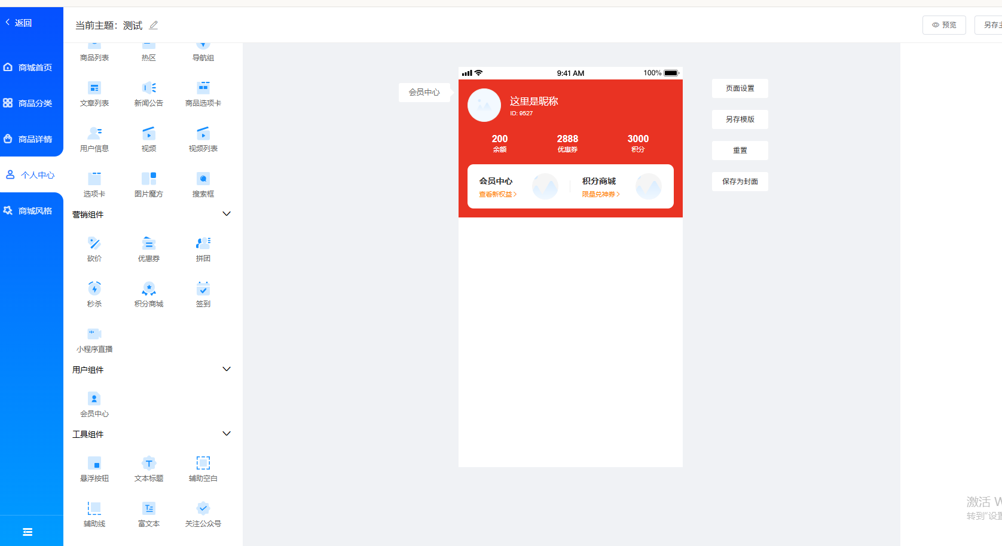The width and height of the screenshot is (1002, 546).
Task: Add the 热区 hot zone component
Action: click(149, 53)
